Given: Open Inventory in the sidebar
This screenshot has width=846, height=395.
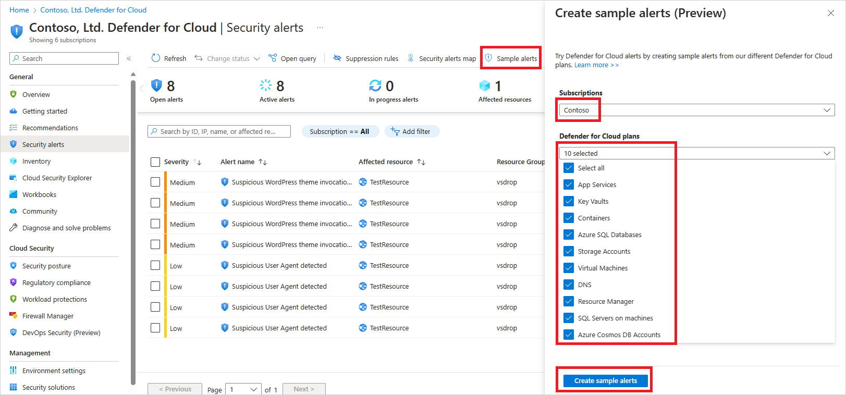Looking at the screenshot, I should coord(36,161).
